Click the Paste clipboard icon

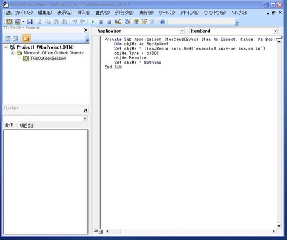[x=56, y=22]
